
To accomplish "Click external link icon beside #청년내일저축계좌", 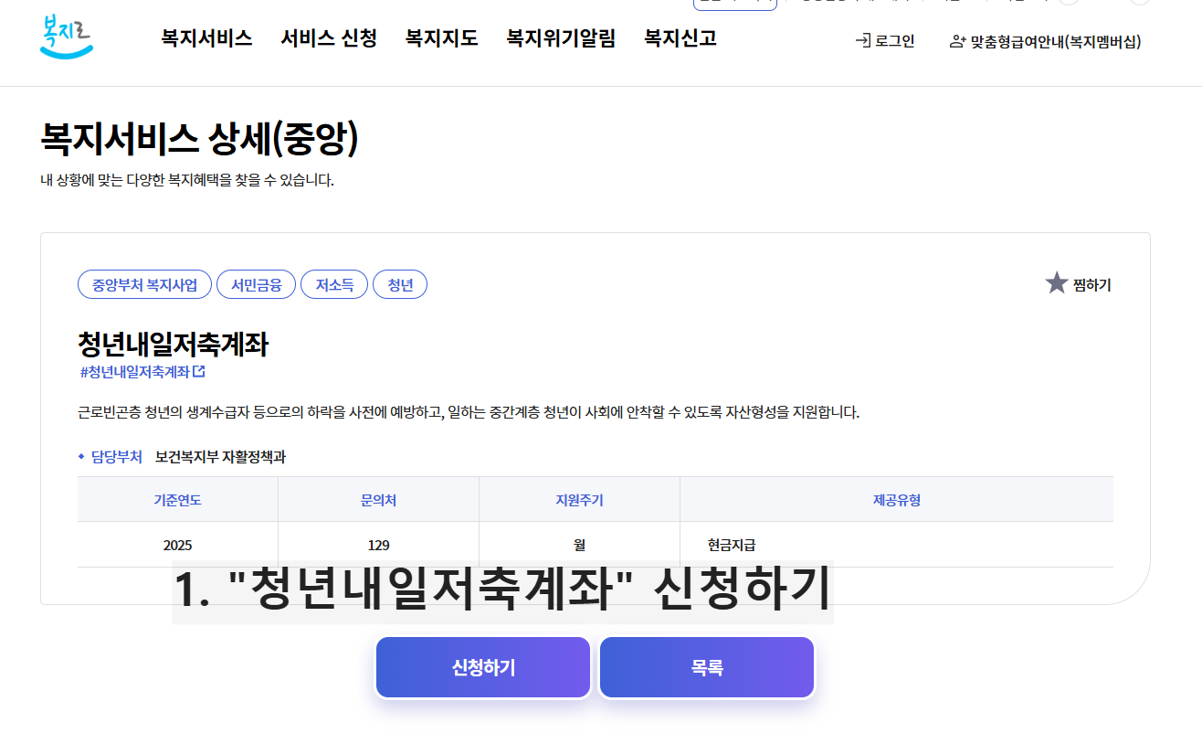I will click(199, 372).
